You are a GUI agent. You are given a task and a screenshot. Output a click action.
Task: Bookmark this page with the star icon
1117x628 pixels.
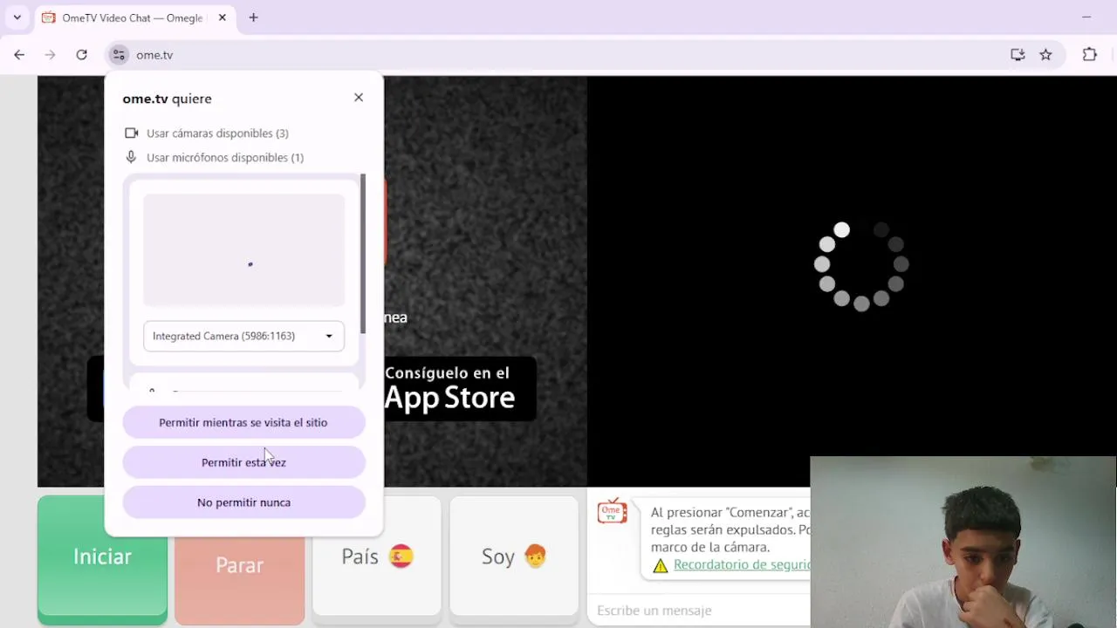[x=1045, y=55]
